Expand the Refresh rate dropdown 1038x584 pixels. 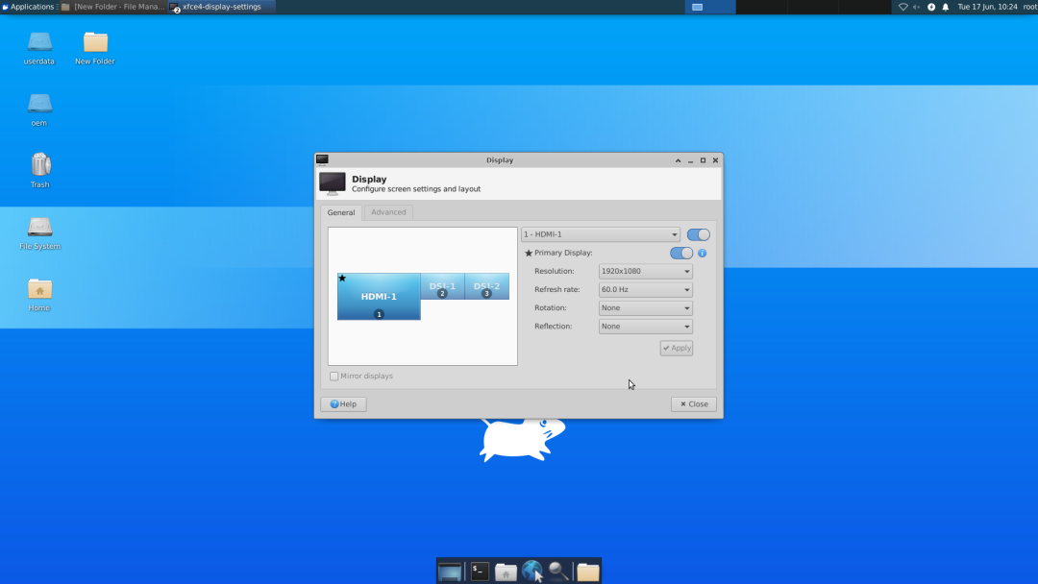[x=645, y=289]
